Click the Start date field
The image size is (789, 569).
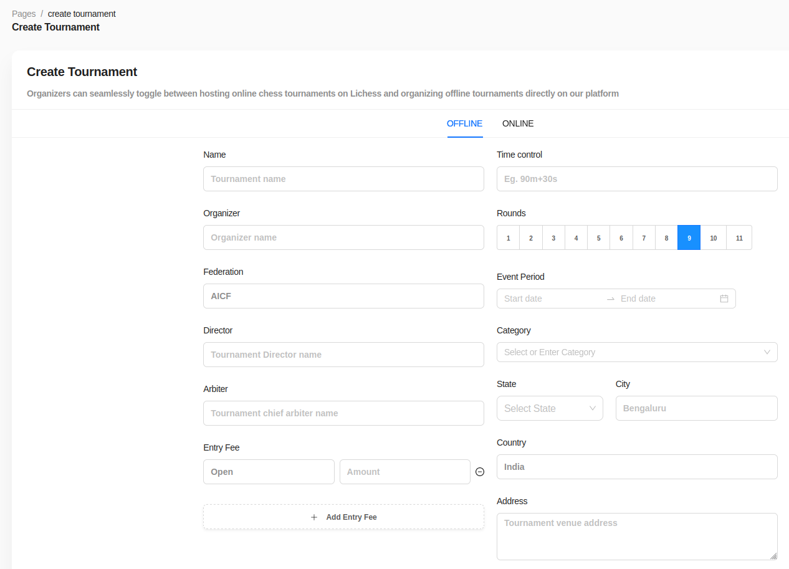coord(552,299)
